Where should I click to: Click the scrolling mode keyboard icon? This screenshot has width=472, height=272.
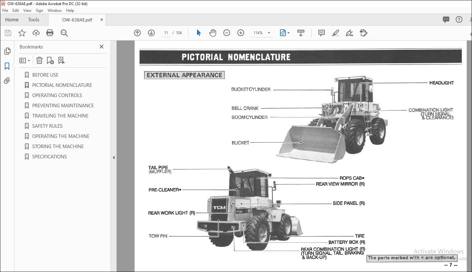point(301,33)
